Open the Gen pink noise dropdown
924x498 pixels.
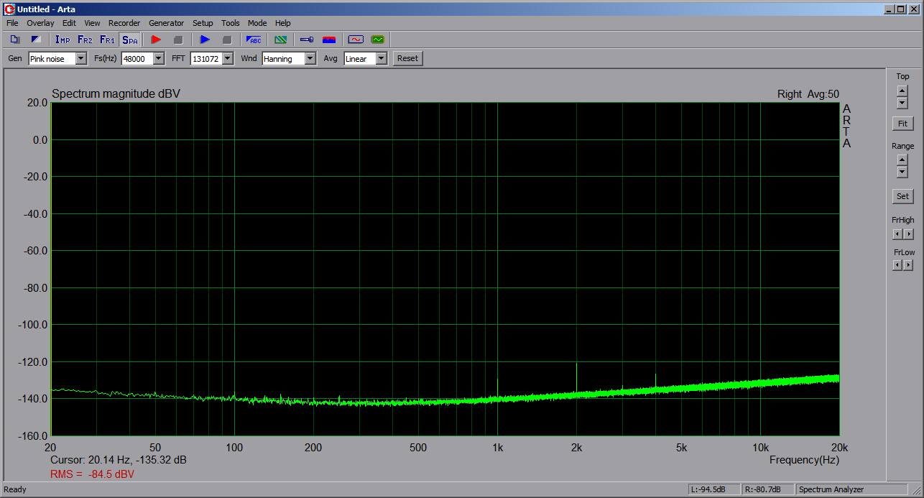80,59
